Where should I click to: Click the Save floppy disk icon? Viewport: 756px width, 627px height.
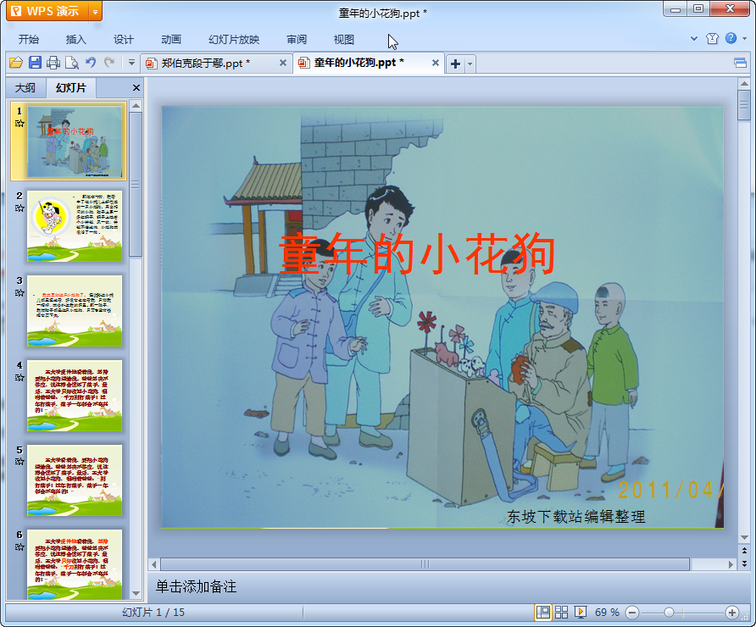click(x=35, y=63)
